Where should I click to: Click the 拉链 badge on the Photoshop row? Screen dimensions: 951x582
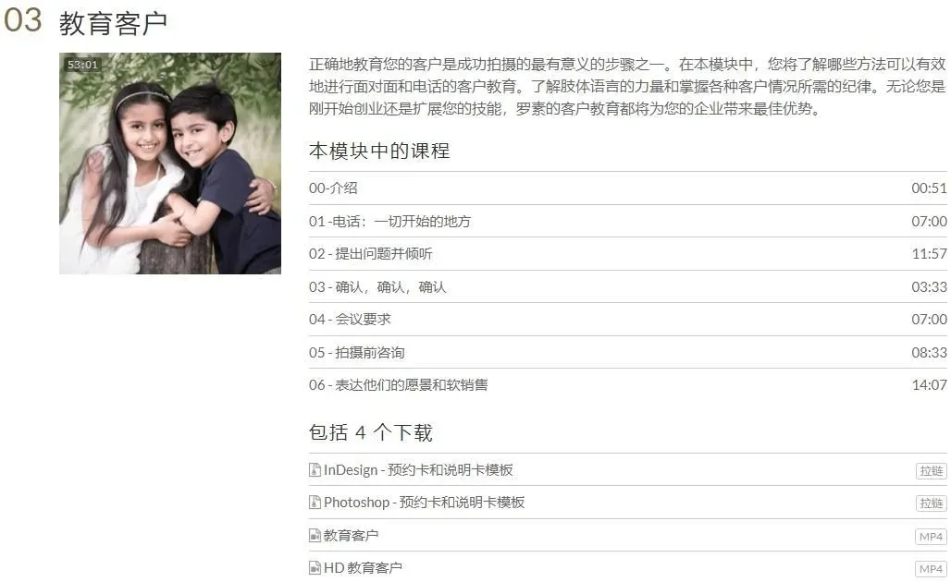[931, 503]
